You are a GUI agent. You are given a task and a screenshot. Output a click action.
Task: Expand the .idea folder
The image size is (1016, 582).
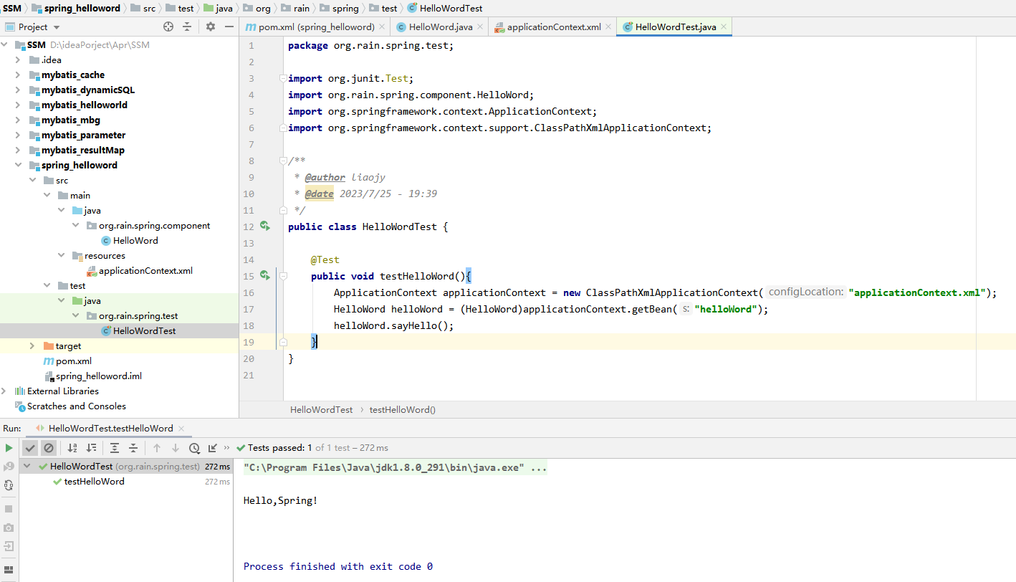19,59
